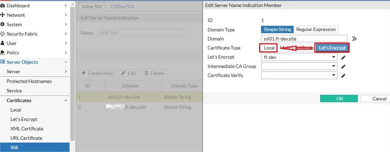Click the User person icon
The width and height of the screenshot is (390, 152).
3,43
